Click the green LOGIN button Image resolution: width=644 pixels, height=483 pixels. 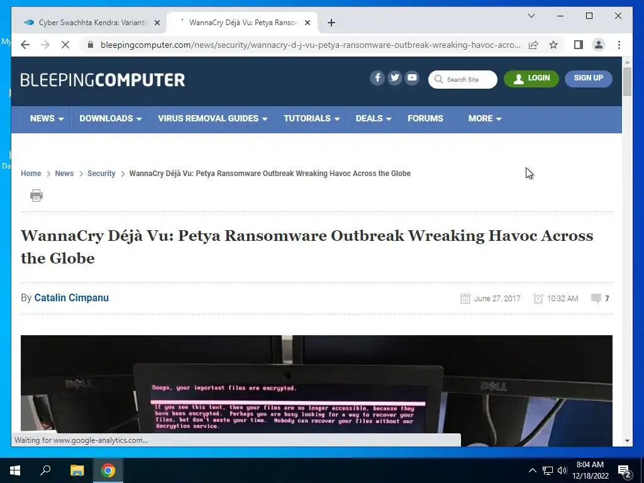point(531,79)
